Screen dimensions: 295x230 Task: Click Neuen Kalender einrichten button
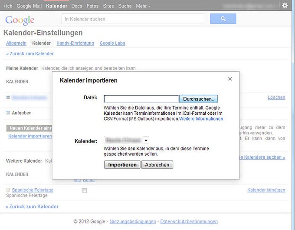pos(29,128)
